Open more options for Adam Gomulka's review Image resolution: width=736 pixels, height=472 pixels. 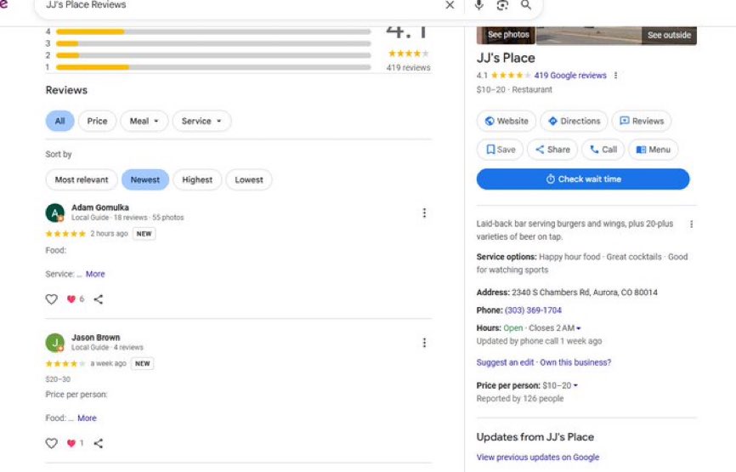(424, 213)
